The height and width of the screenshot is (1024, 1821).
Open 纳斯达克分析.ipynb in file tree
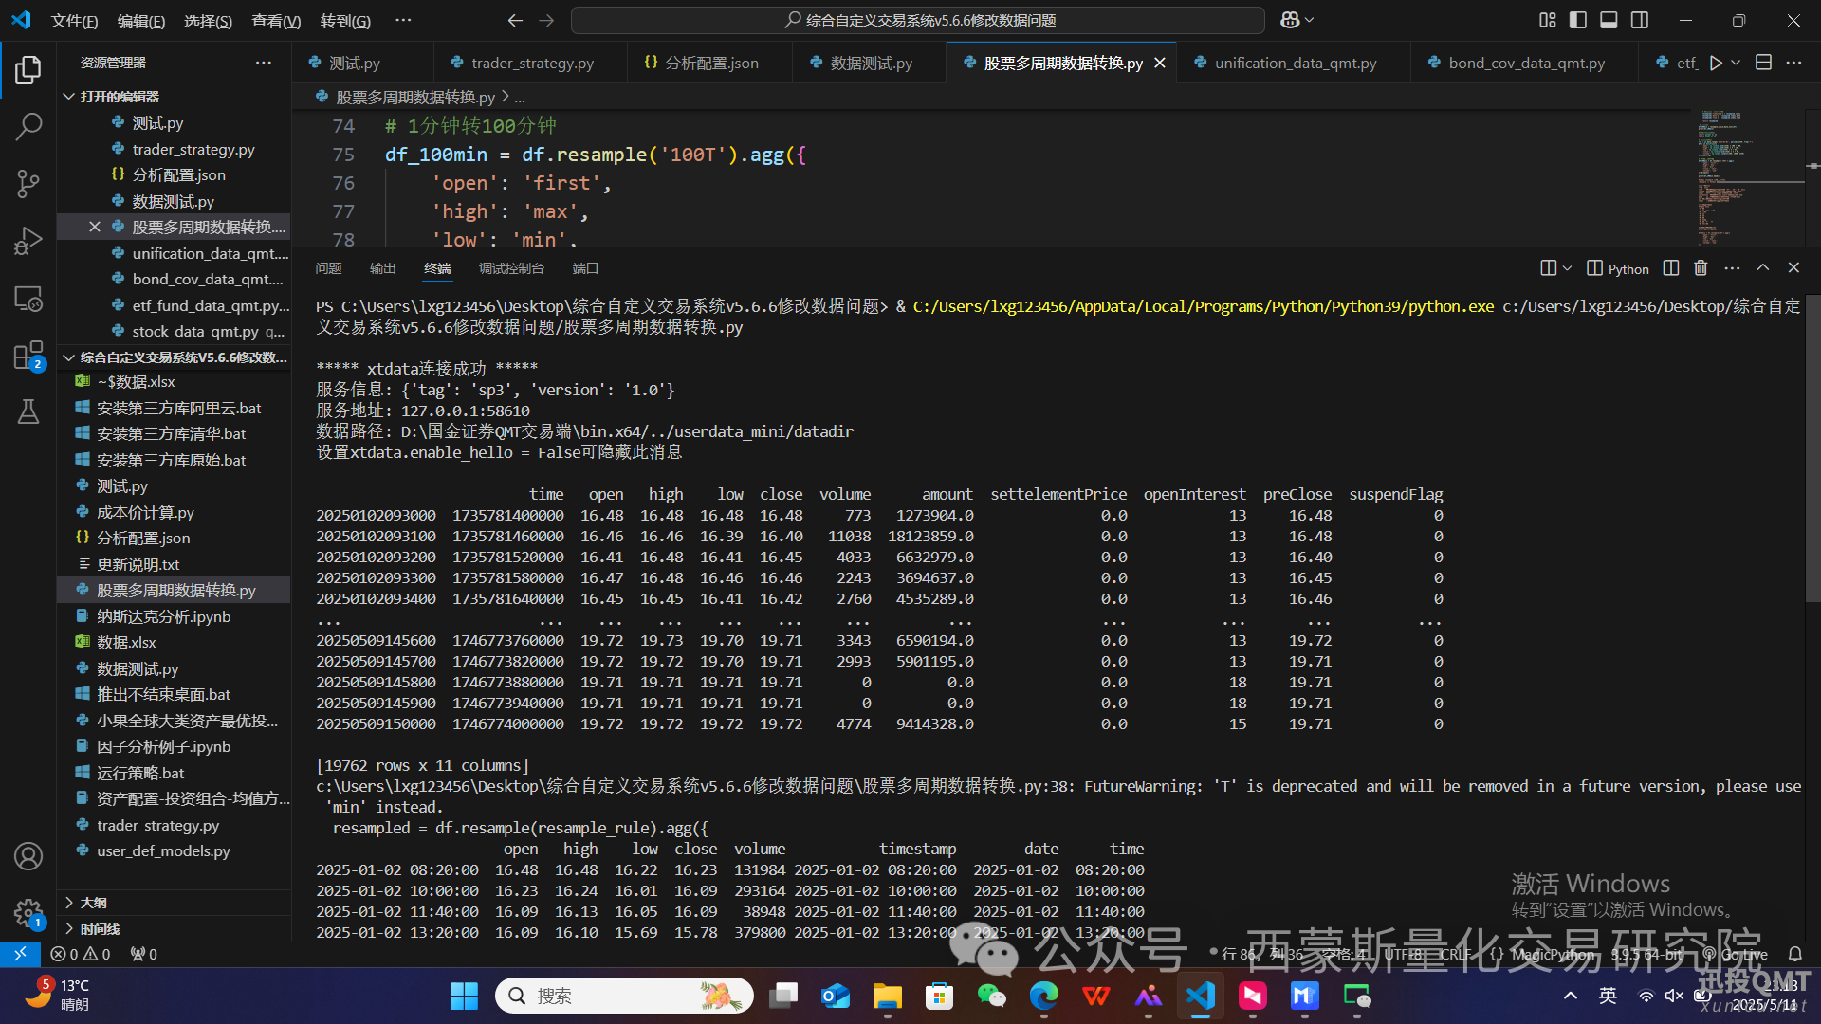(x=163, y=616)
